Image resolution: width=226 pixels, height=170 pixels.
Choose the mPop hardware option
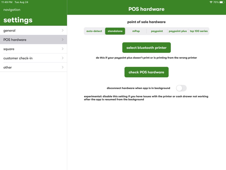(x=136, y=31)
